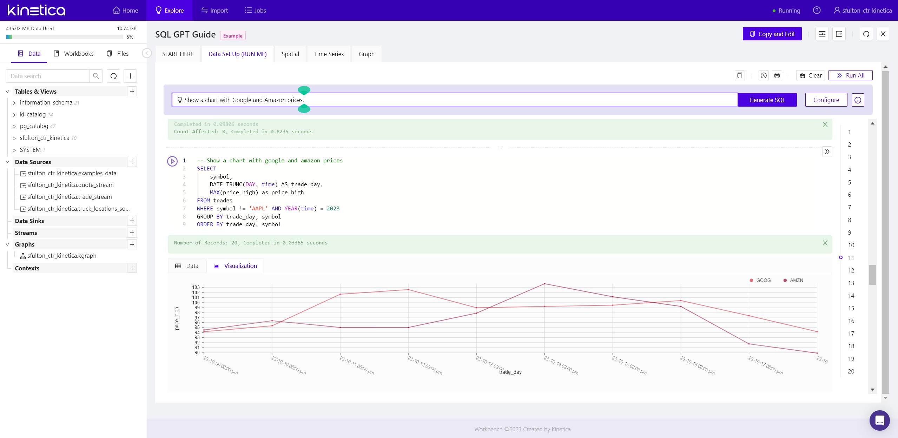Viewport: 898px width, 438px height.
Task: Click the plus button beside Data search
Action: coord(130,76)
